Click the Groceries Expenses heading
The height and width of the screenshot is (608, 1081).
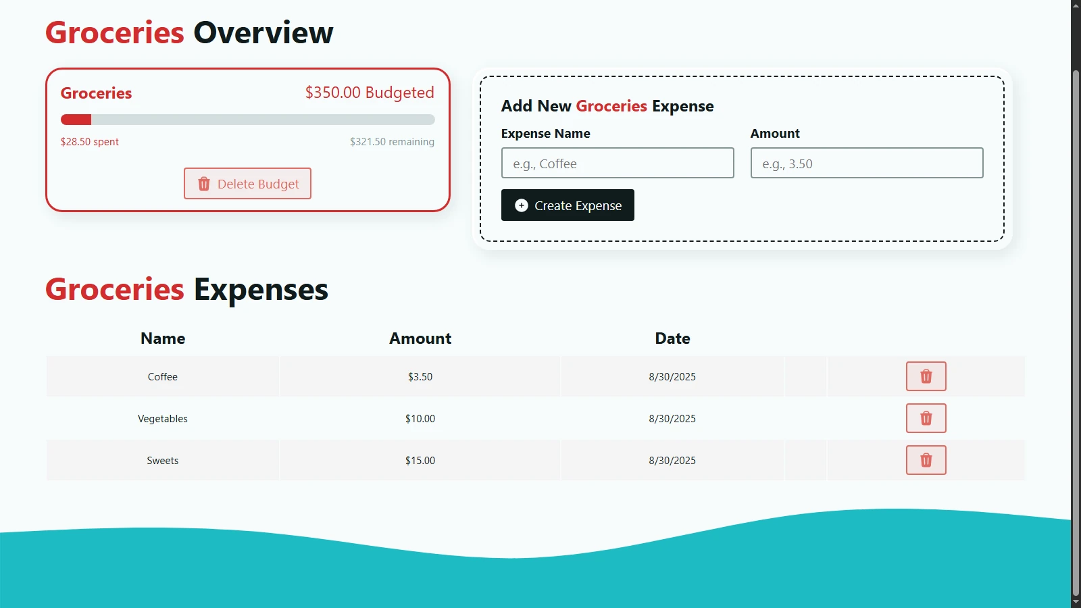[186, 290]
